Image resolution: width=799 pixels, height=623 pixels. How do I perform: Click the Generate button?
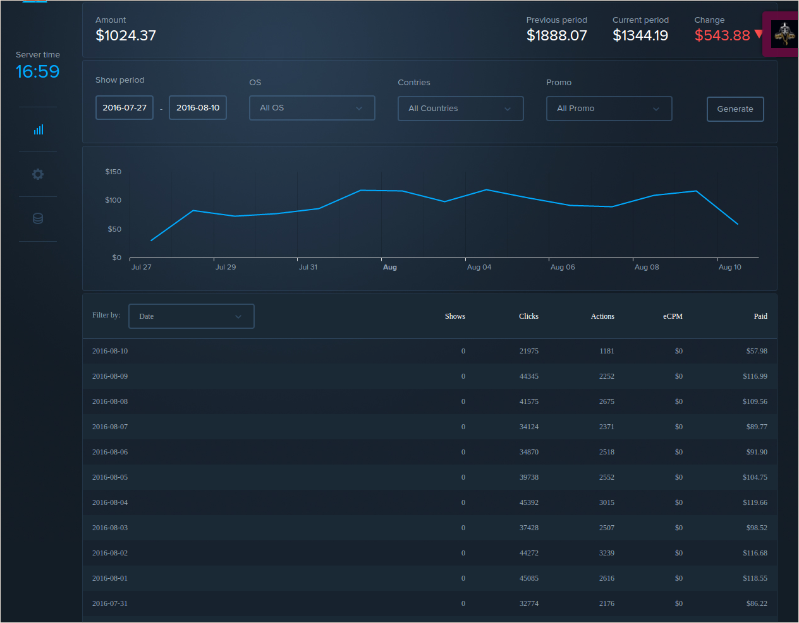(x=735, y=109)
